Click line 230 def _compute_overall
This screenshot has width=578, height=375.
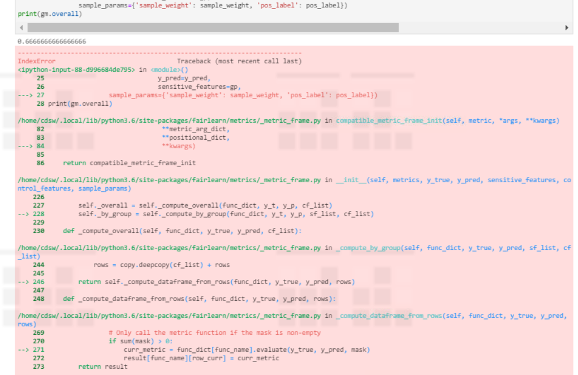pyautogui.click(x=182, y=231)
